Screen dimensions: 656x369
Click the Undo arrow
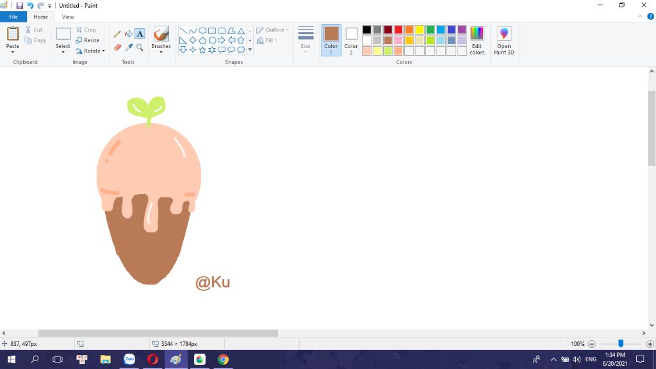click(x=30, y=5)
